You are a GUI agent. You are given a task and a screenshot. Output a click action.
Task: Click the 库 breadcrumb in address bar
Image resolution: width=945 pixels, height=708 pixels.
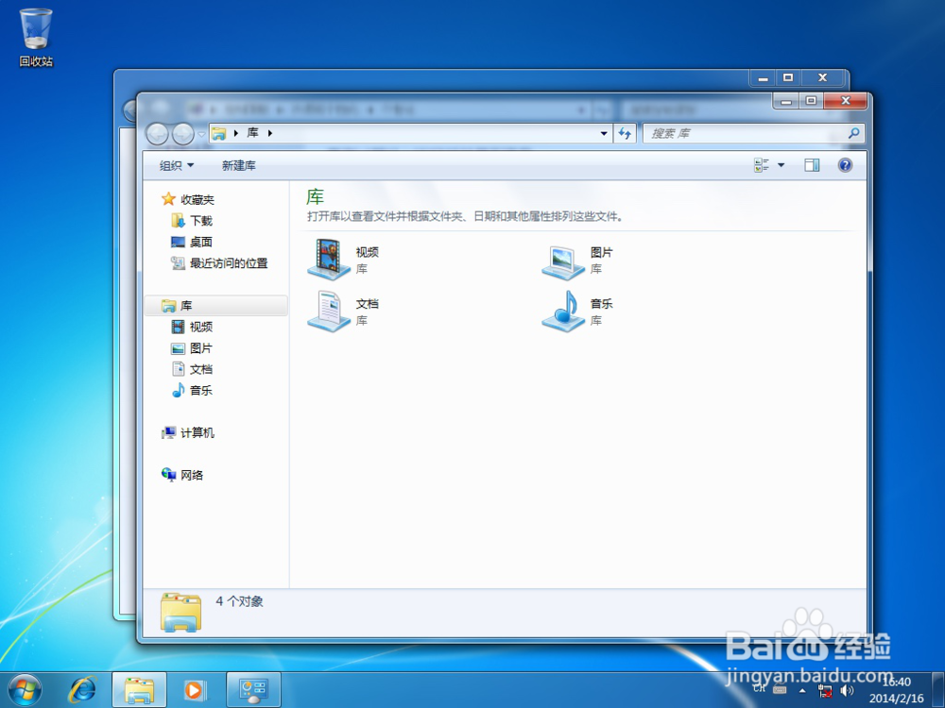[x=252, y=132]
